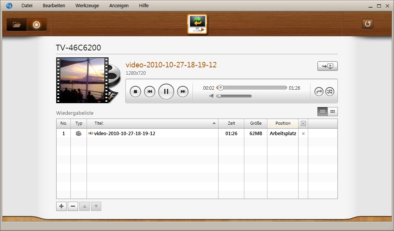
Task: Switch playlist to thumbnail grid view
Action: 332,112
